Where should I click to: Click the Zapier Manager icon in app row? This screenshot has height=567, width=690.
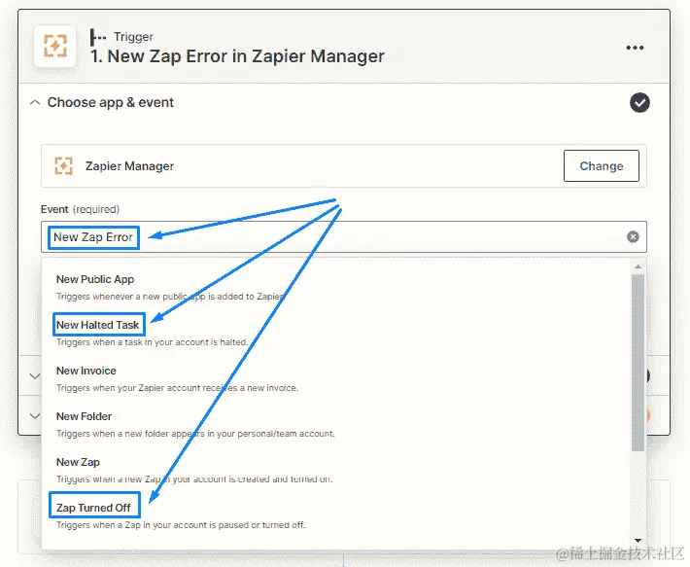point(63,166)
